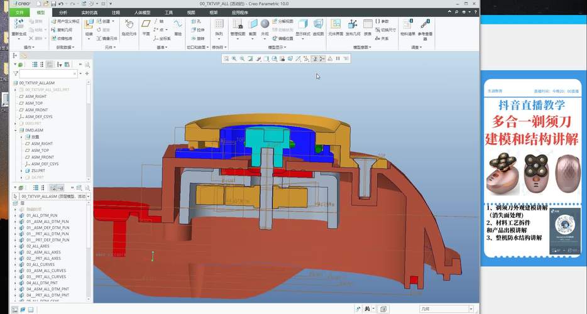Click the Zoom In icon in graphics toolbar
The image size is (587, 314).
click(234, 58)
